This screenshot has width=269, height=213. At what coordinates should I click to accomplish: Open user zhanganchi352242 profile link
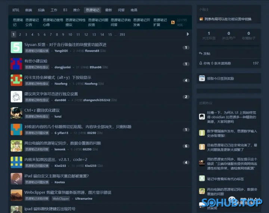coord(97,100)
